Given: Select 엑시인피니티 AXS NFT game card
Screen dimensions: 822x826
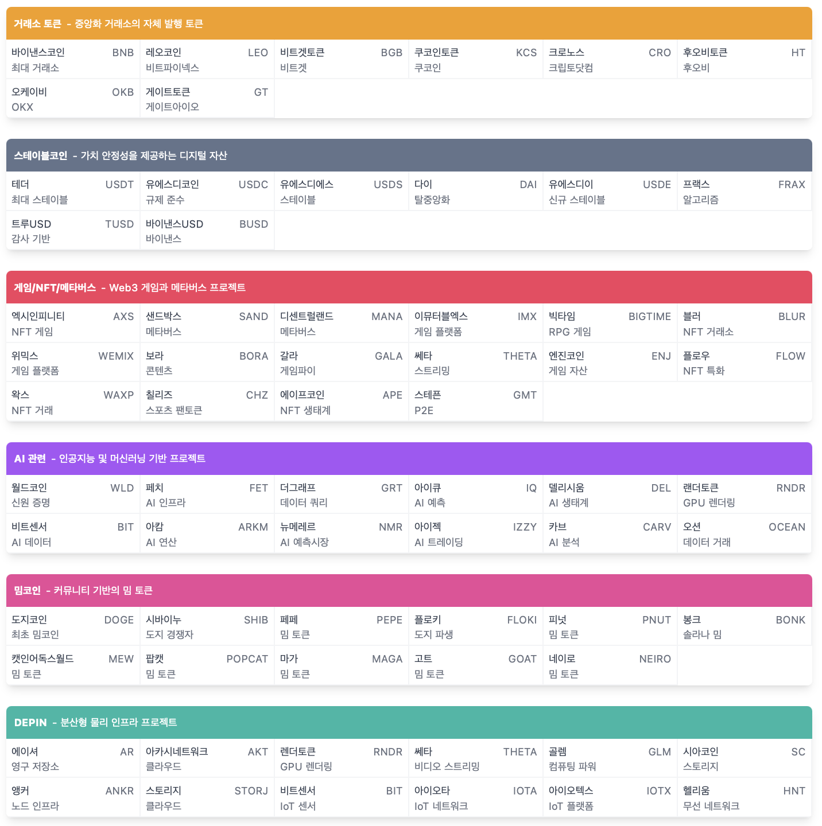Looking at the screenshot, I should pos(73,324).
